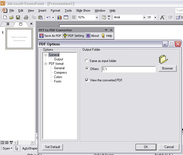Image resolution: width=183 pixels, height=155 pixels.
Task: Click the OK button
Action: (146, 147)
